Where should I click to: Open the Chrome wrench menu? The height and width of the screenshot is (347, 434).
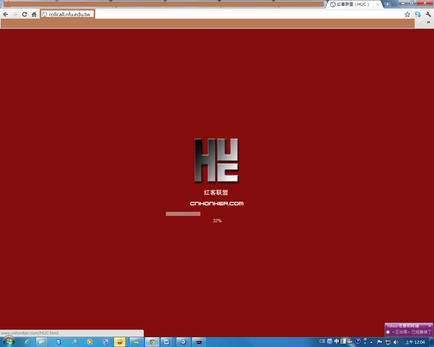tap(428, 14)
